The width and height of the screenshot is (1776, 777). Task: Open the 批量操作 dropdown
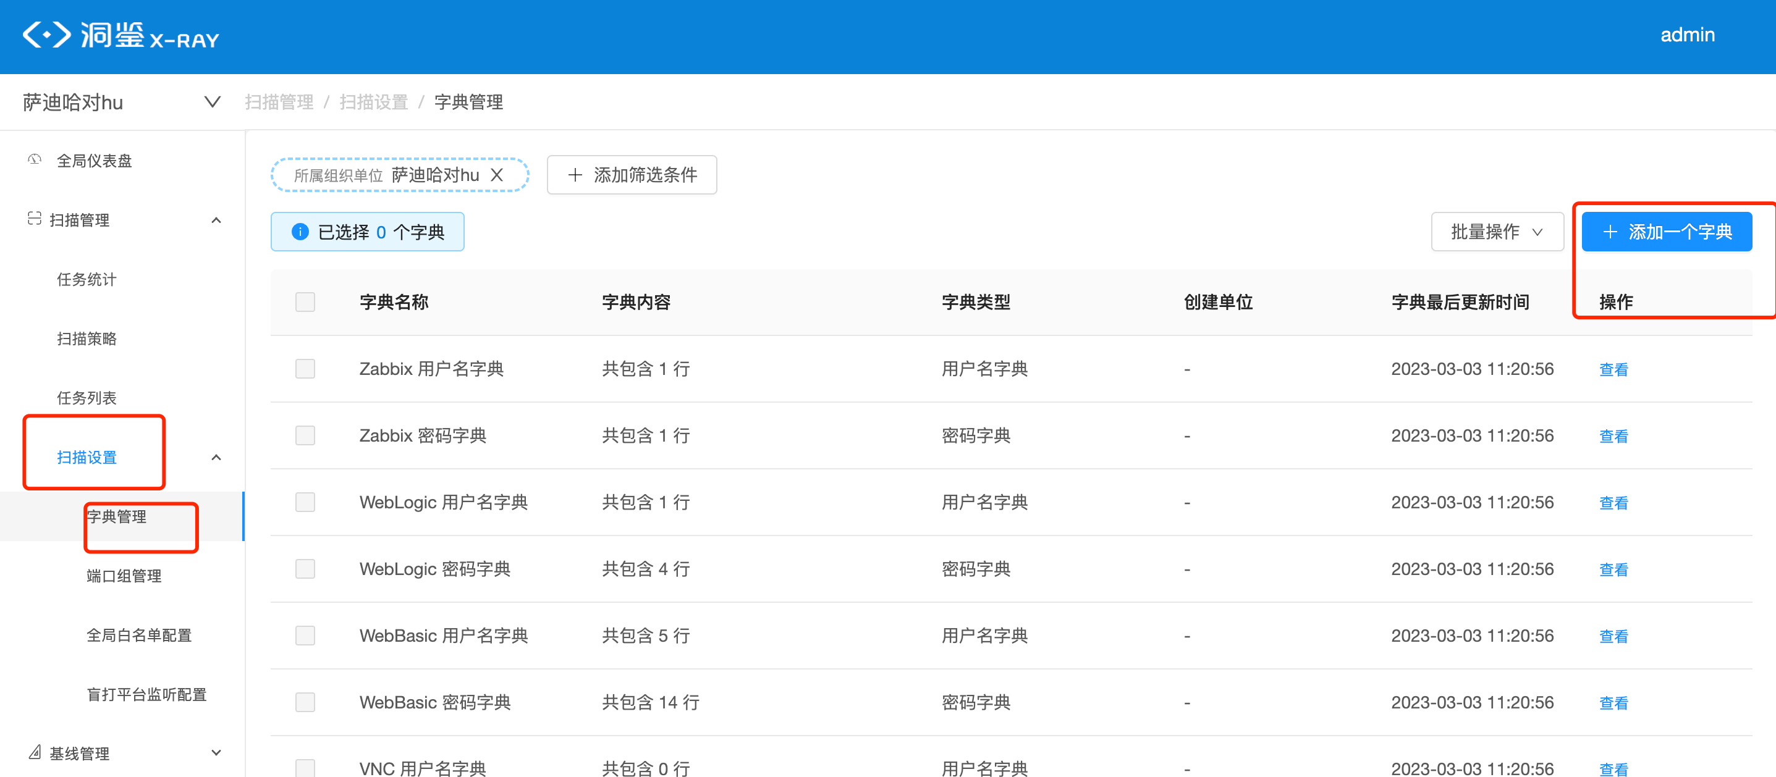1496,232
